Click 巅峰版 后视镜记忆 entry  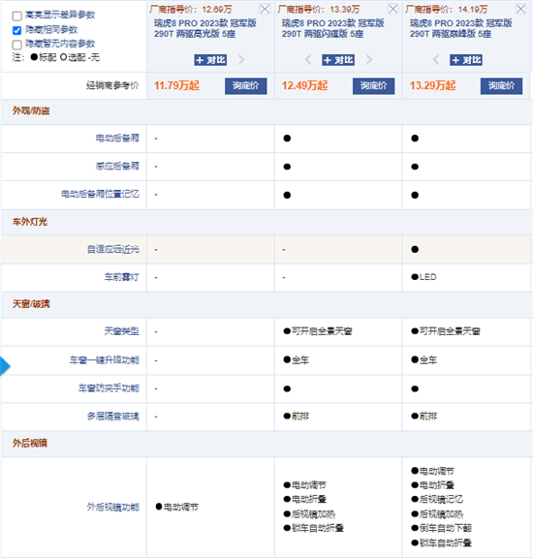tap(437, 499)
